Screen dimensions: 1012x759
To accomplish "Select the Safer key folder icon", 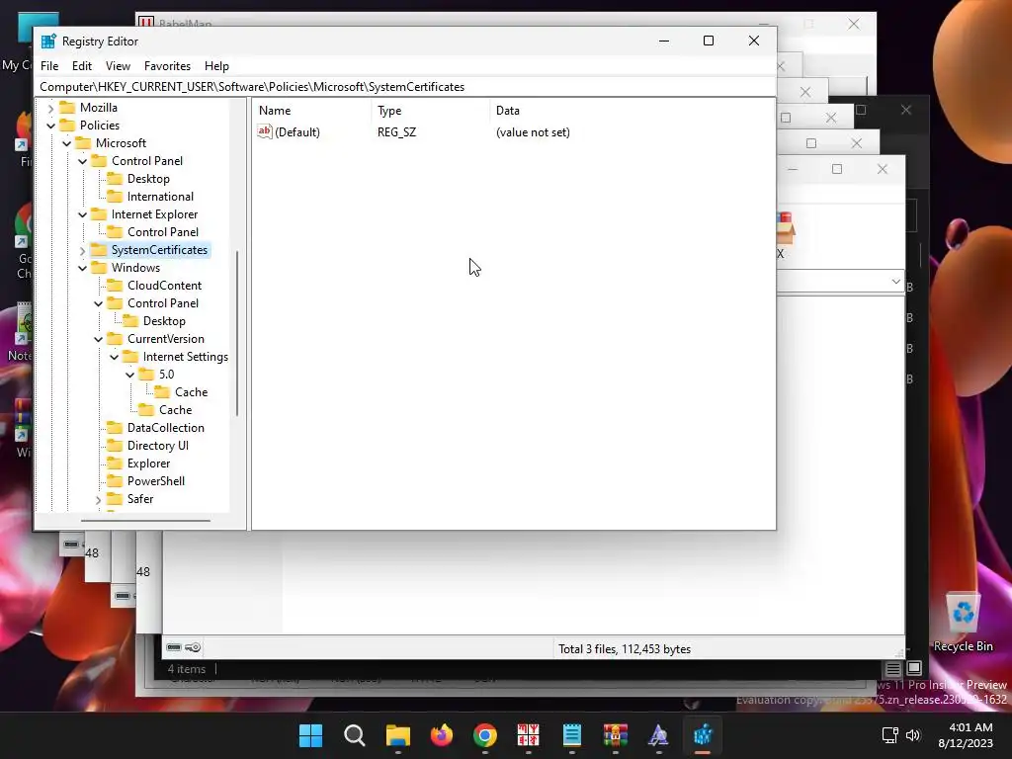I will tap(115, 499).
